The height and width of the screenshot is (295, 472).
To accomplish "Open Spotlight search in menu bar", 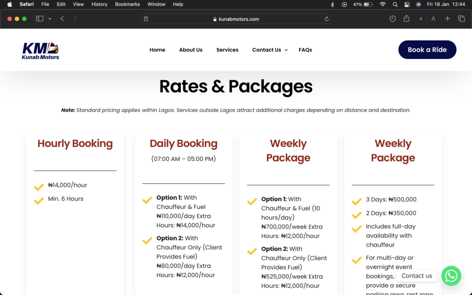I will [395, 4].
